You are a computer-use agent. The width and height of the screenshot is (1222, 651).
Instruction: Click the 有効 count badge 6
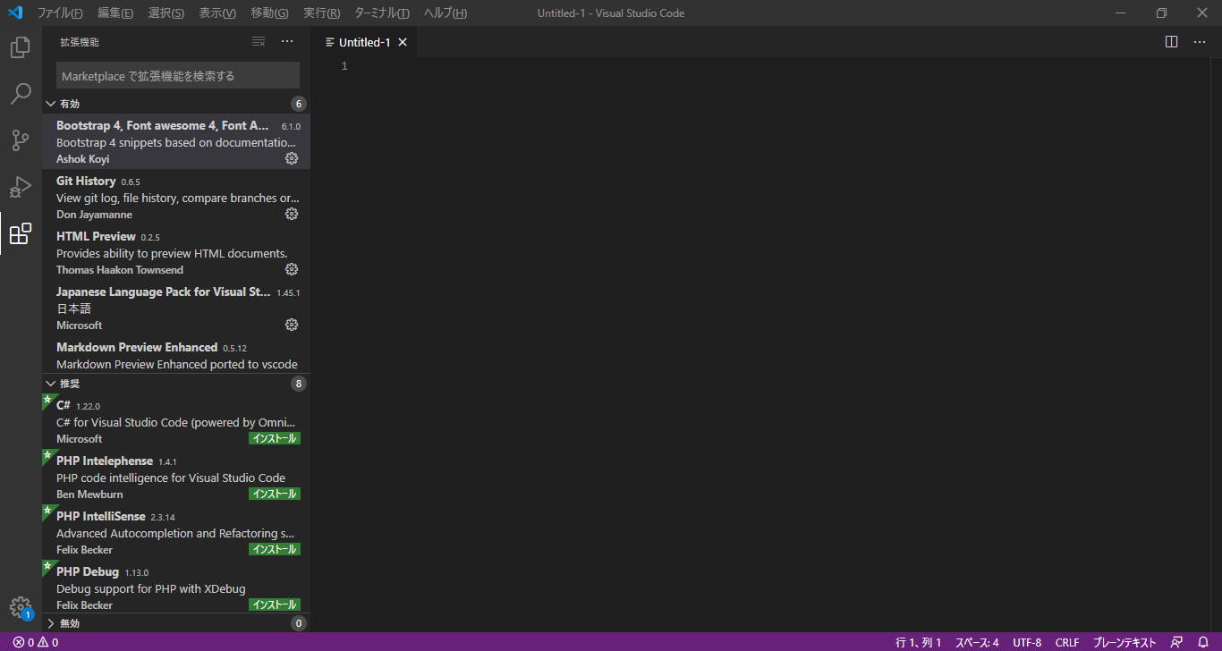299,104
